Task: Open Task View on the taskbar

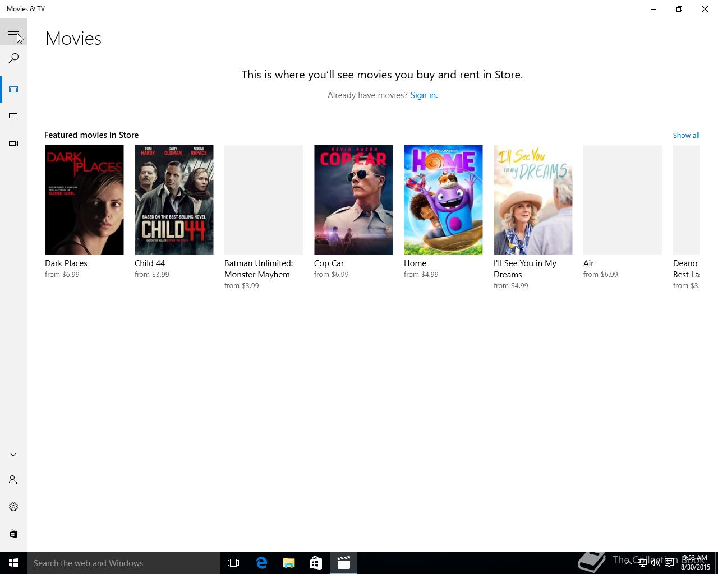Action: [x=233, y=563]
